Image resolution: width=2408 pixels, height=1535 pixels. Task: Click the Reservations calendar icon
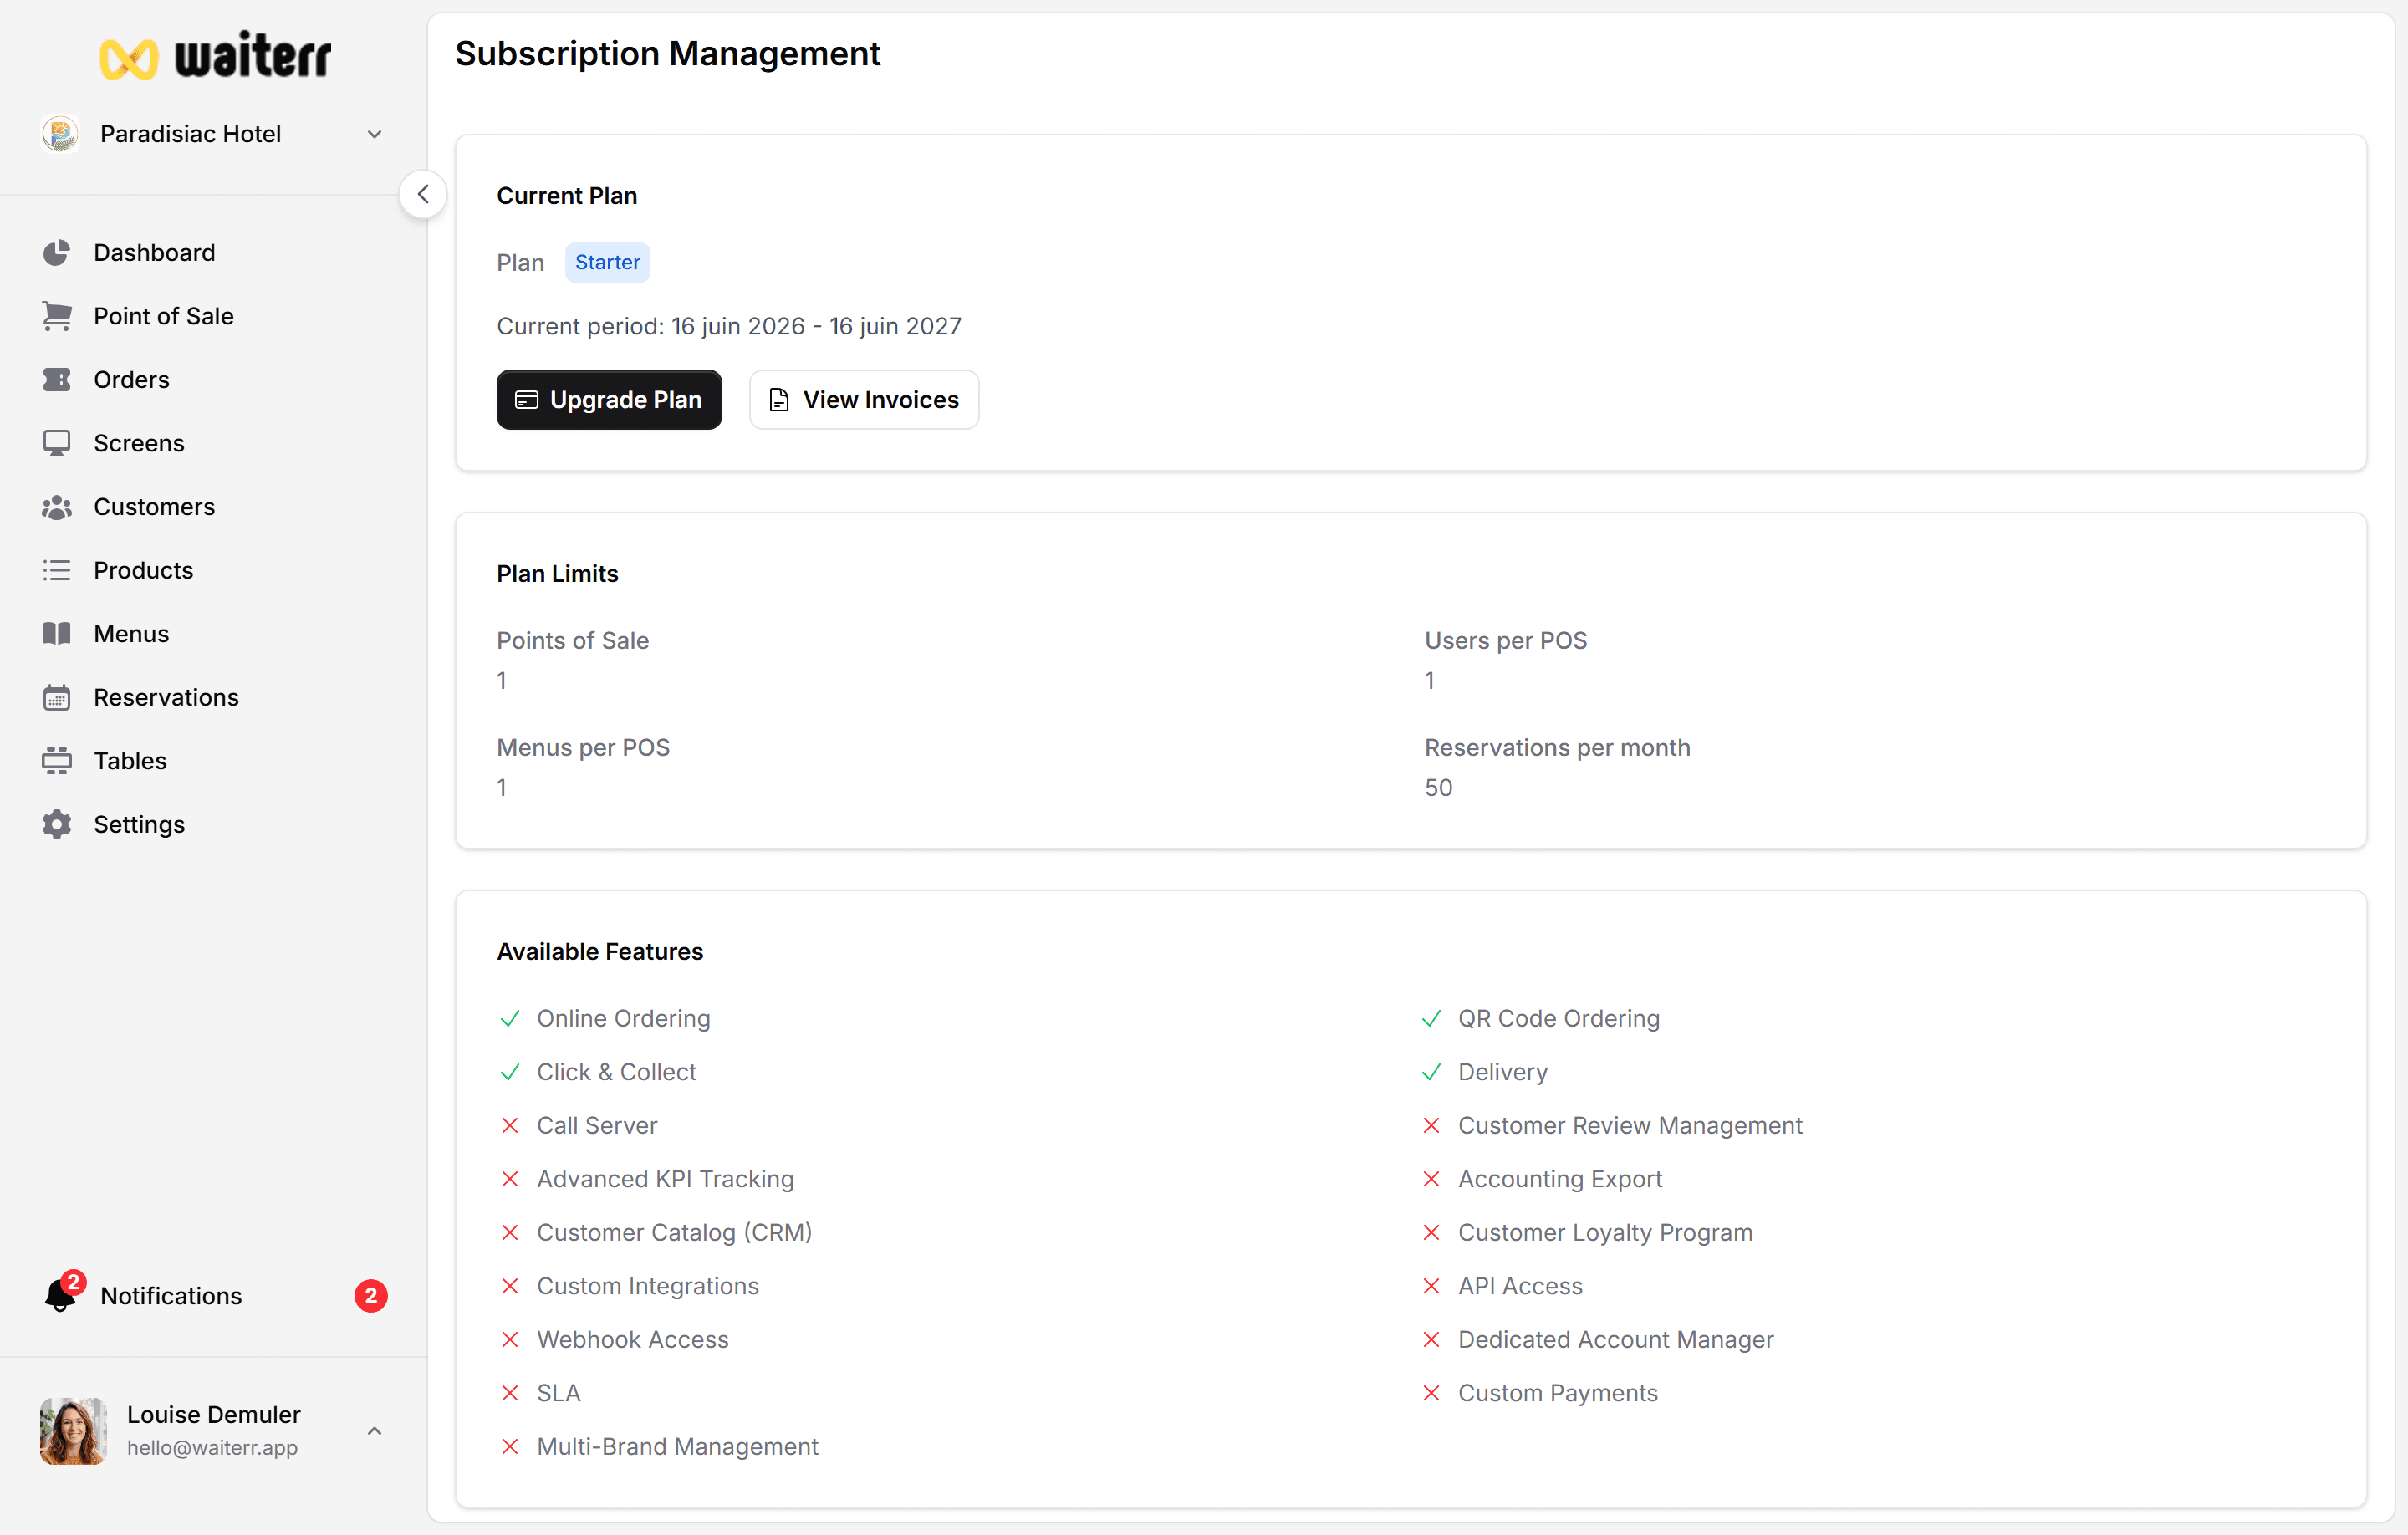[x=57, y=697]
